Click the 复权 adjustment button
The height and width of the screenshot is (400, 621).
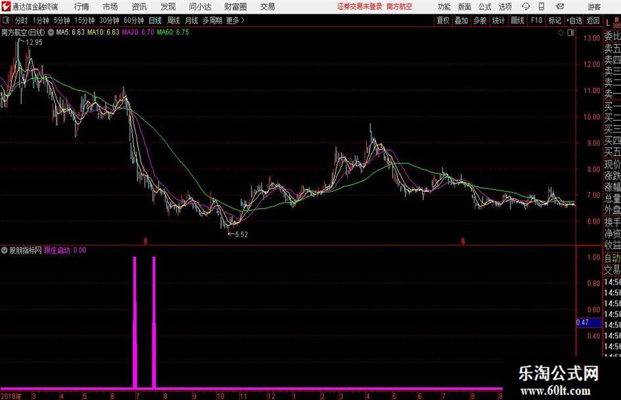[x=443, y=20]
